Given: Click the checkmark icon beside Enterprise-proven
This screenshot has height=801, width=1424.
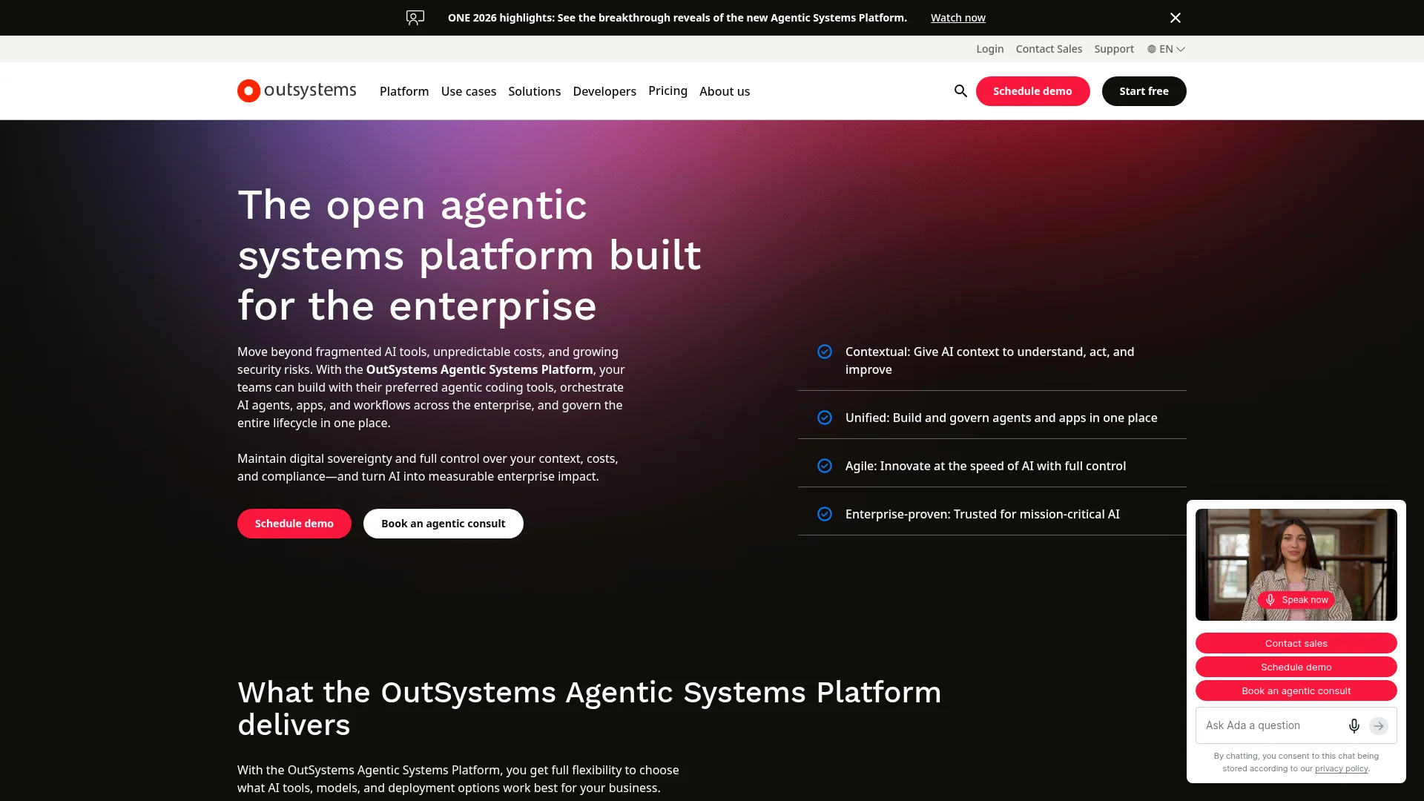Looking at the screenshot, I should click(x=825, y=514).
